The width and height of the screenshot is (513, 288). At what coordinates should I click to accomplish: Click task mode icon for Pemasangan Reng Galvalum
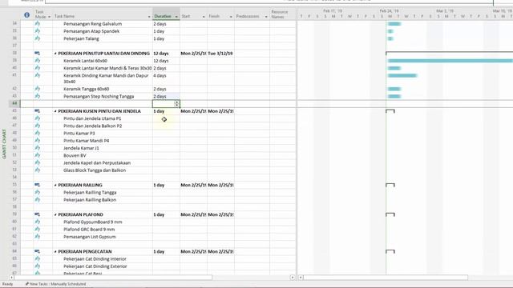(x=38, y=24)
